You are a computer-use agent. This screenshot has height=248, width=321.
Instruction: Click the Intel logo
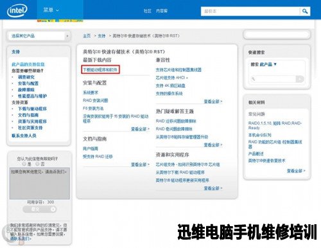[17, 11]
